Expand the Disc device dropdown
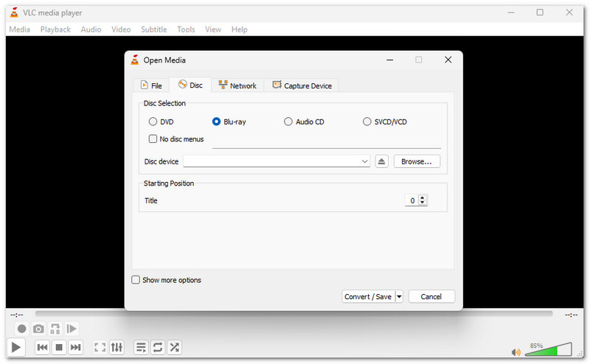This screenshot has height=364, width=590. coord(364,161)
